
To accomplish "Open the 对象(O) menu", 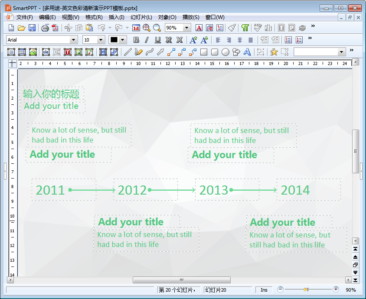I will coord(167,17).
